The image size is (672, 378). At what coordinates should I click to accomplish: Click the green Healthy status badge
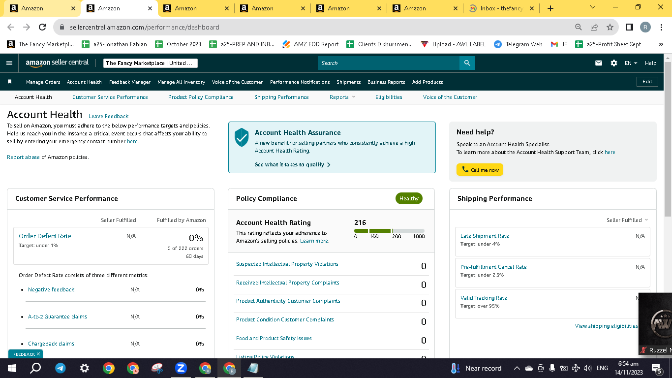coord(409,198)
